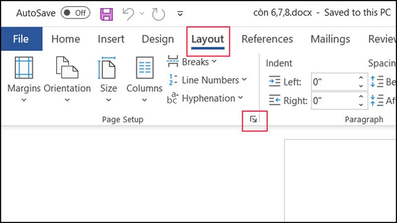Open the Page Setup dialog launcher

click(x=254, y=119)
